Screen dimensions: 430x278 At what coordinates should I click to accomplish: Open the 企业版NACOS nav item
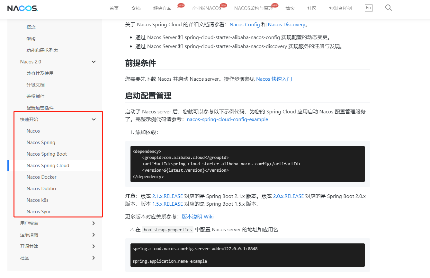(207, 8)
